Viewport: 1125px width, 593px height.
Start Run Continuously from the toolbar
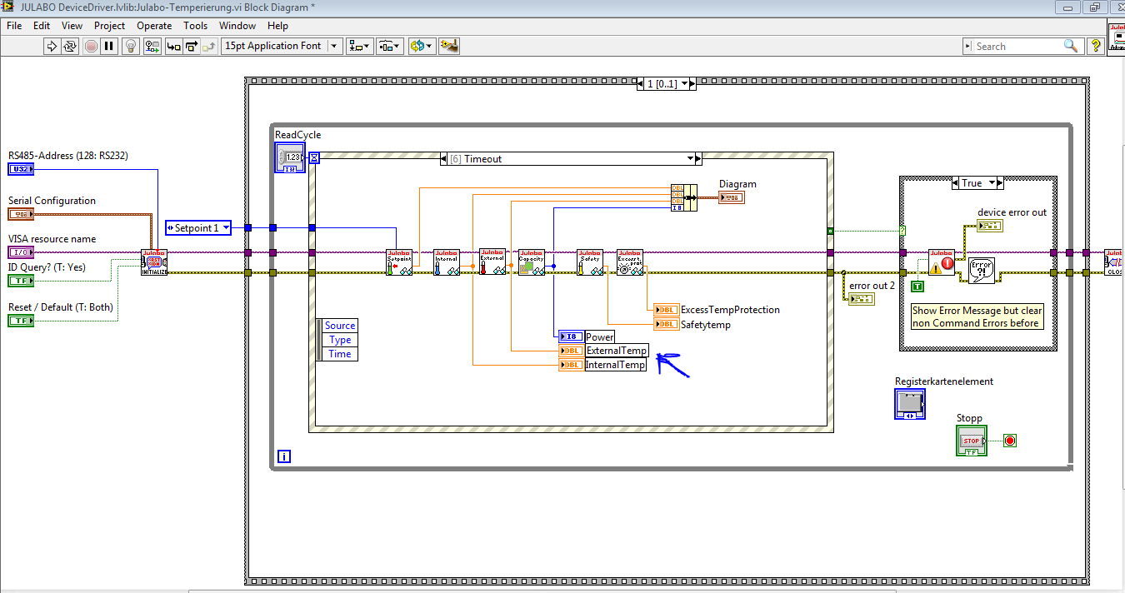tap(71, 47)
